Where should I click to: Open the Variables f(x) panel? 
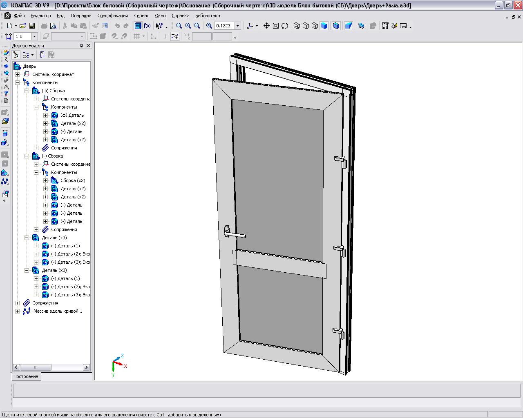147,26
